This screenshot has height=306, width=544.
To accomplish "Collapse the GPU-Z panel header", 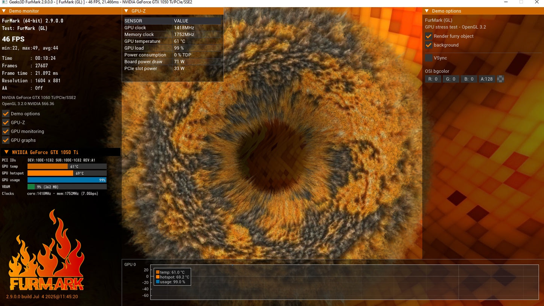I will point(126,11).
